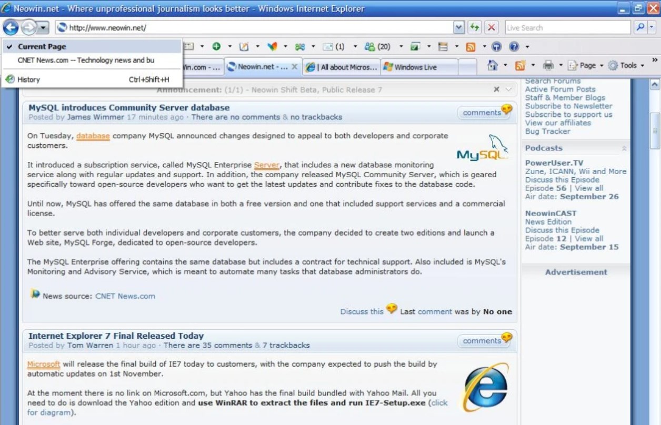Expand the announcement bar chevron
The image size is (661, 425).
point(508,89)
